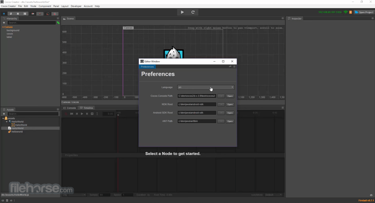Click the Hierarchy search field
The height and width of the screenshot is (203, 375).
(x=31, y=23)
